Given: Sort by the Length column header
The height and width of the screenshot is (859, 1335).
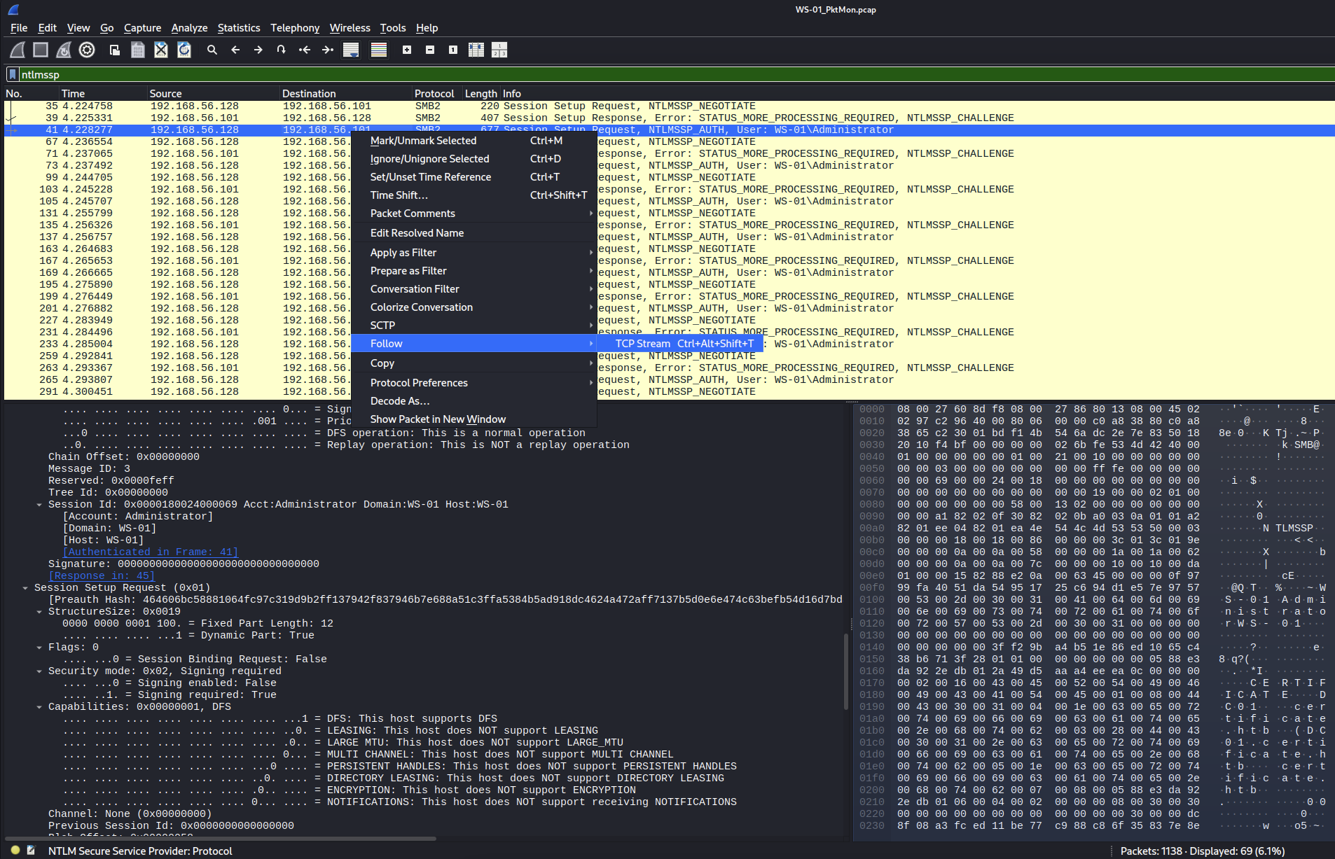Looking at the screenshot, I should coord(480,94).
